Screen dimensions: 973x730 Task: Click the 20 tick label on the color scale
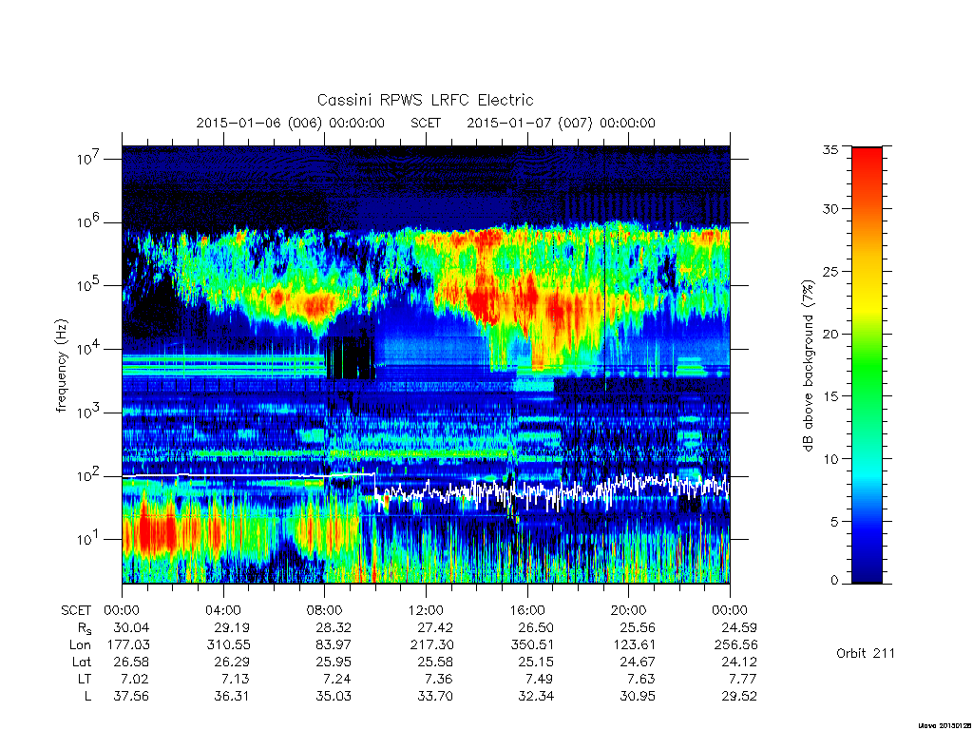pos(830,334)
